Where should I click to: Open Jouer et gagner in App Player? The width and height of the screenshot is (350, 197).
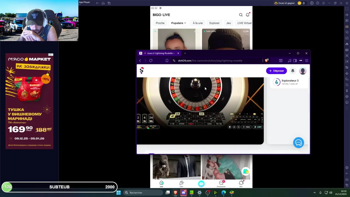pos(284,3)
